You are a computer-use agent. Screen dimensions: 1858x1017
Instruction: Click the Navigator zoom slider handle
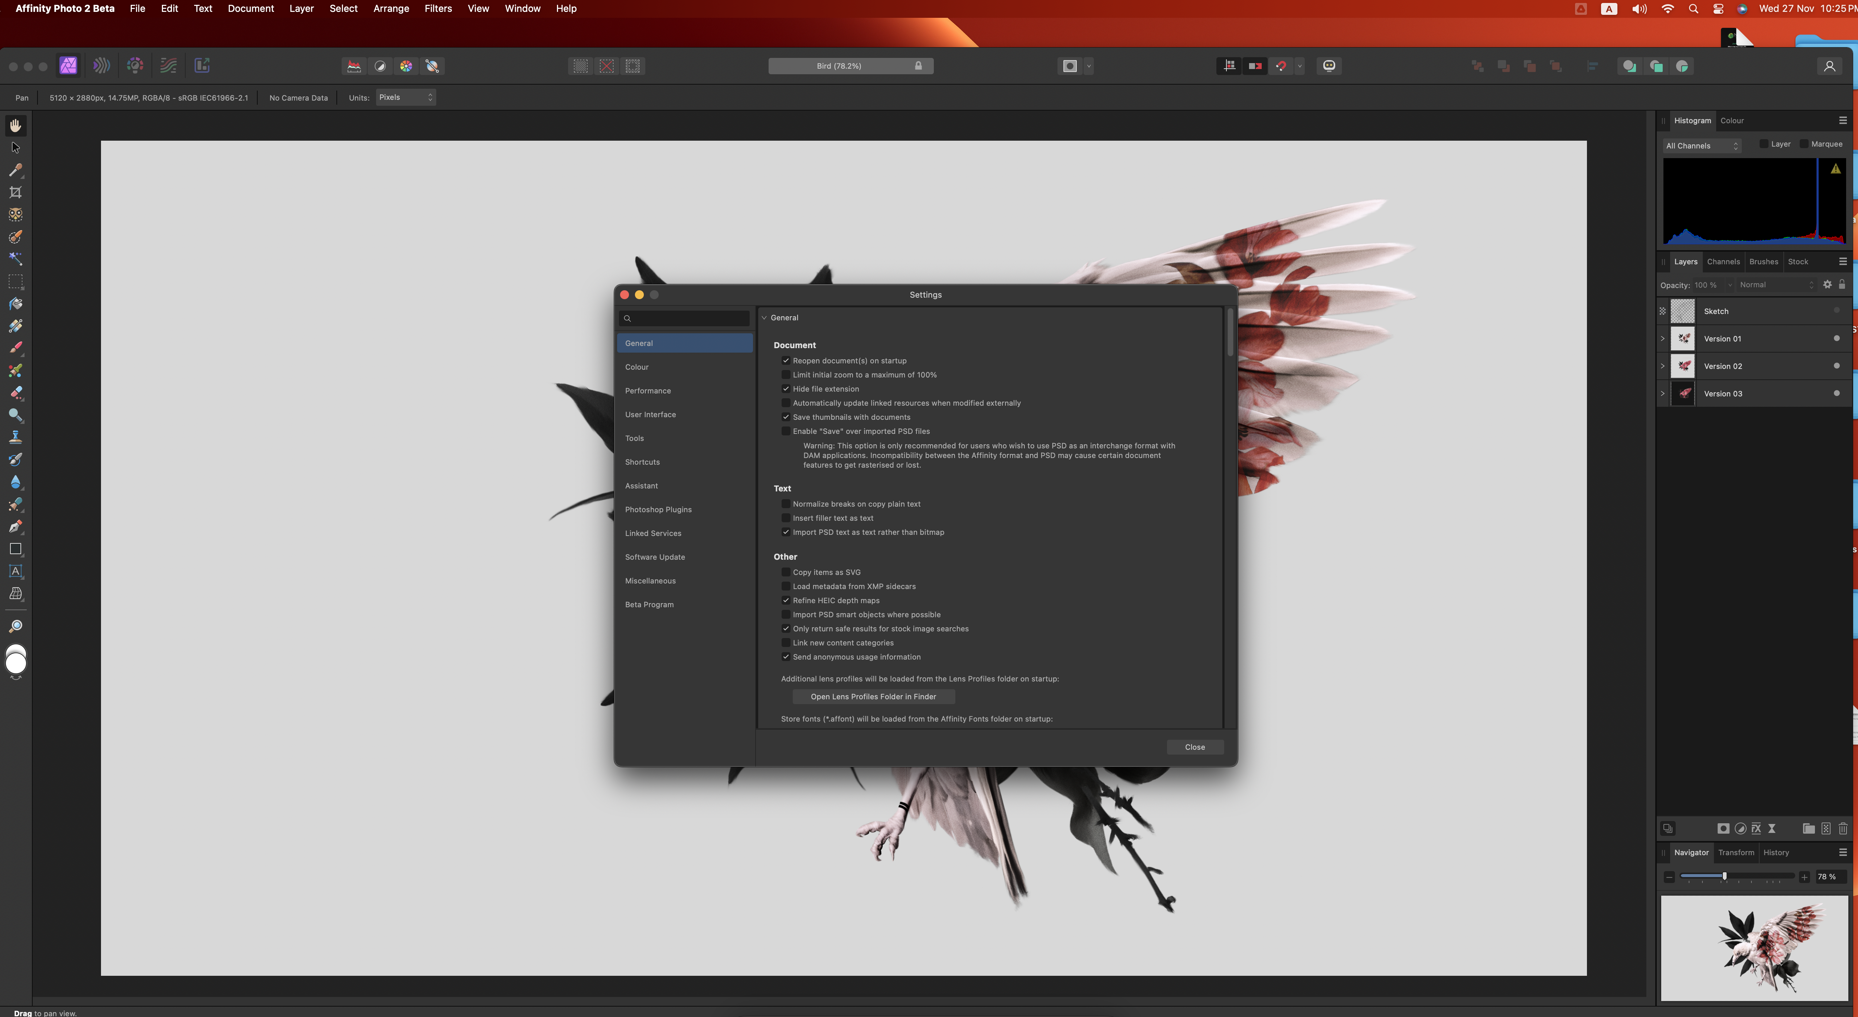point(1725,876)
